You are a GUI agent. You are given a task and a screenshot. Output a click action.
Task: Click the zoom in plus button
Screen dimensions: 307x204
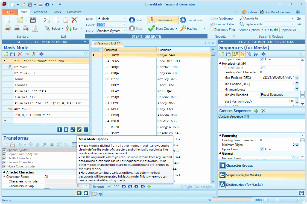pyautogui.click(x=298, y=200)
